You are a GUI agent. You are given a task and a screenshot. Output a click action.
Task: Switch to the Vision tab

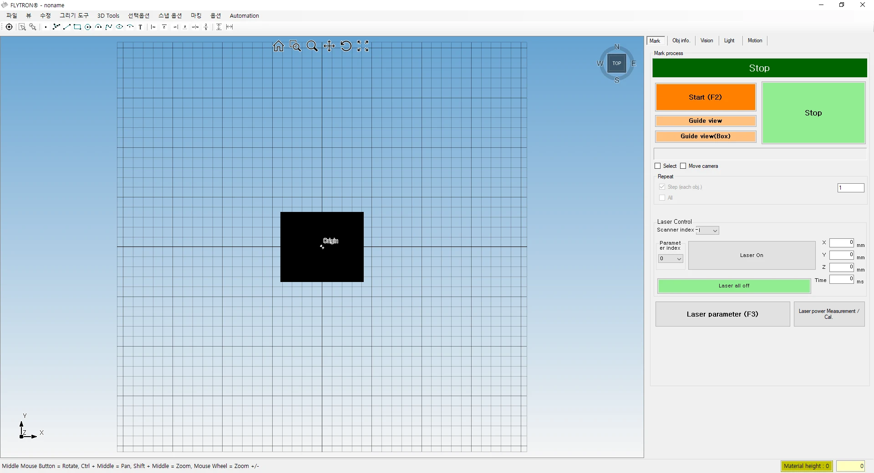coord(706,40)
